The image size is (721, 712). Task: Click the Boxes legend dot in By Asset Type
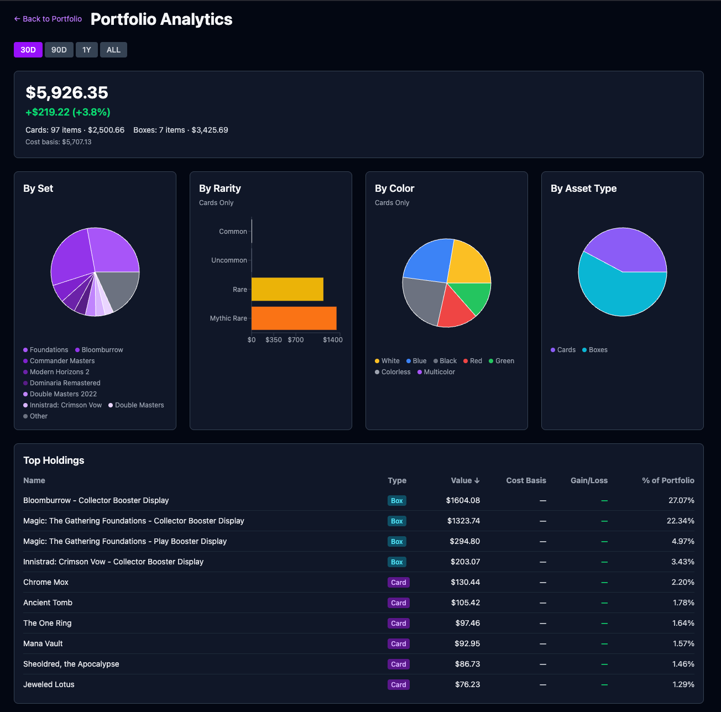(x=584, y=349)
